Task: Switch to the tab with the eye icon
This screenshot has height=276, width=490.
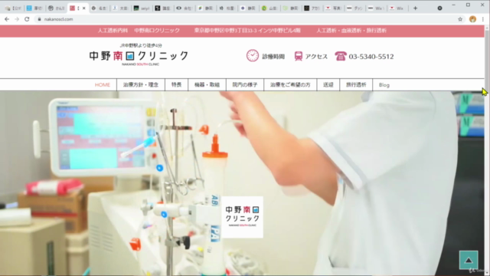Action: coord(184,8)
